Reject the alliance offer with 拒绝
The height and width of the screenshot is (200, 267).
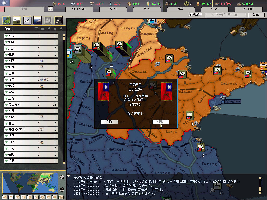[109, 122]
